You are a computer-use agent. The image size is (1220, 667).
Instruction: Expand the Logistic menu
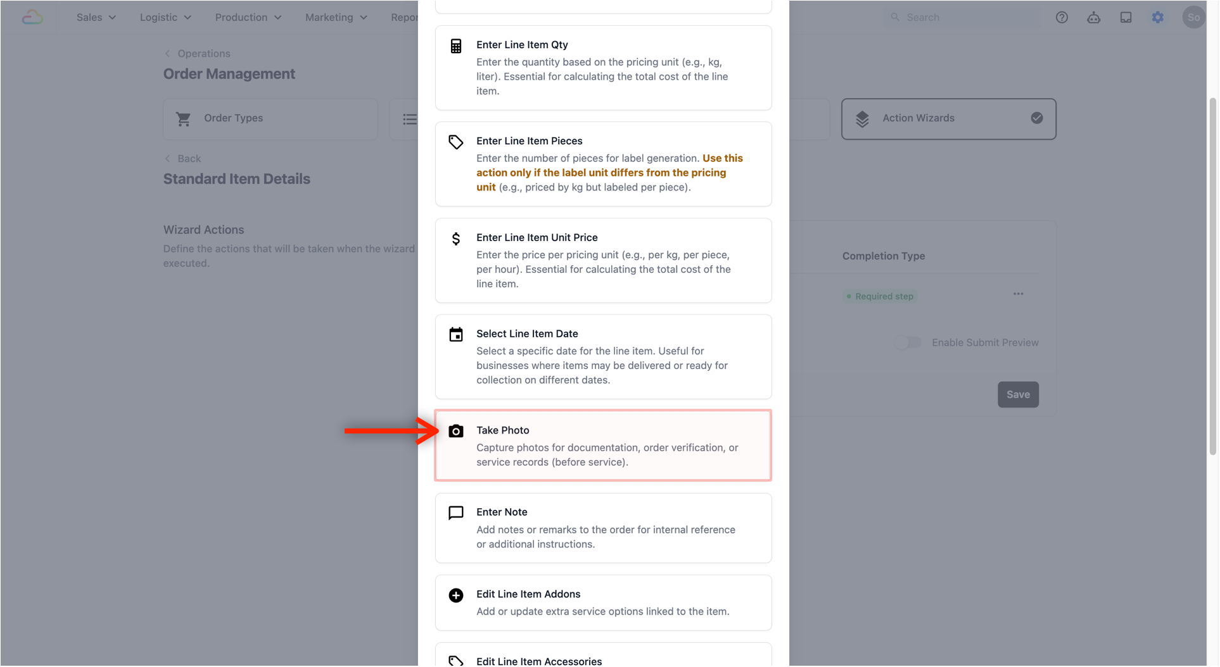tap(165, 17)
